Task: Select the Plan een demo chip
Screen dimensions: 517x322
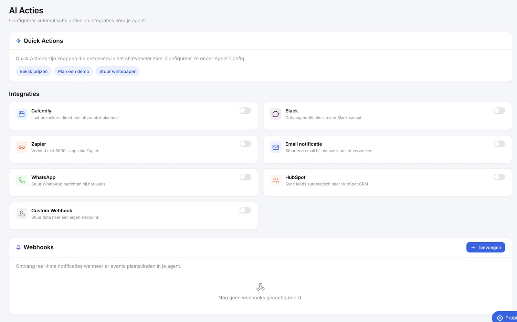Action: pyautogui.click(x=73, y=71)
